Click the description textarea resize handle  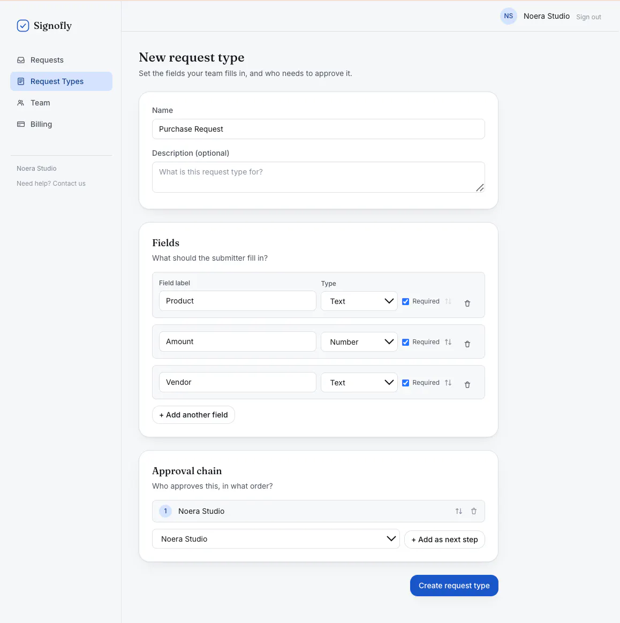[480, 187]
